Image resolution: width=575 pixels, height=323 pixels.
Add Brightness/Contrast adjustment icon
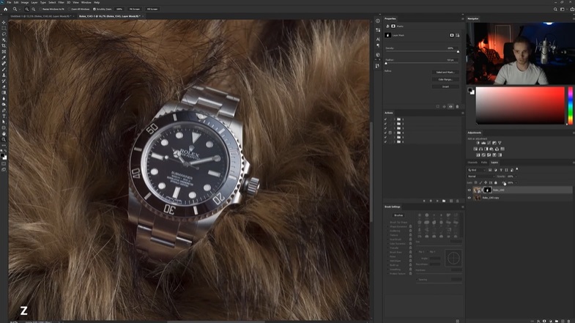pyautogui.click(x=478, y=143)
